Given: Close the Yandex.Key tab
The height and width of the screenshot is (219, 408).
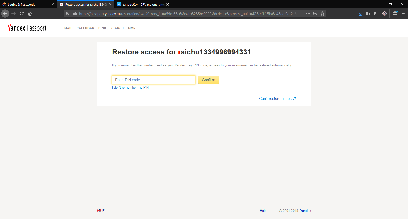Looking at the screenshot, I should (x=168, y=4).
